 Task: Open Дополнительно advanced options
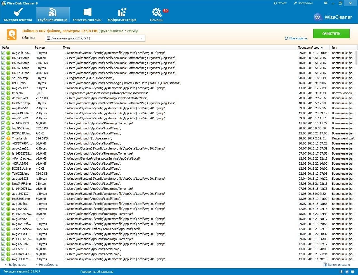click(337, 265)
